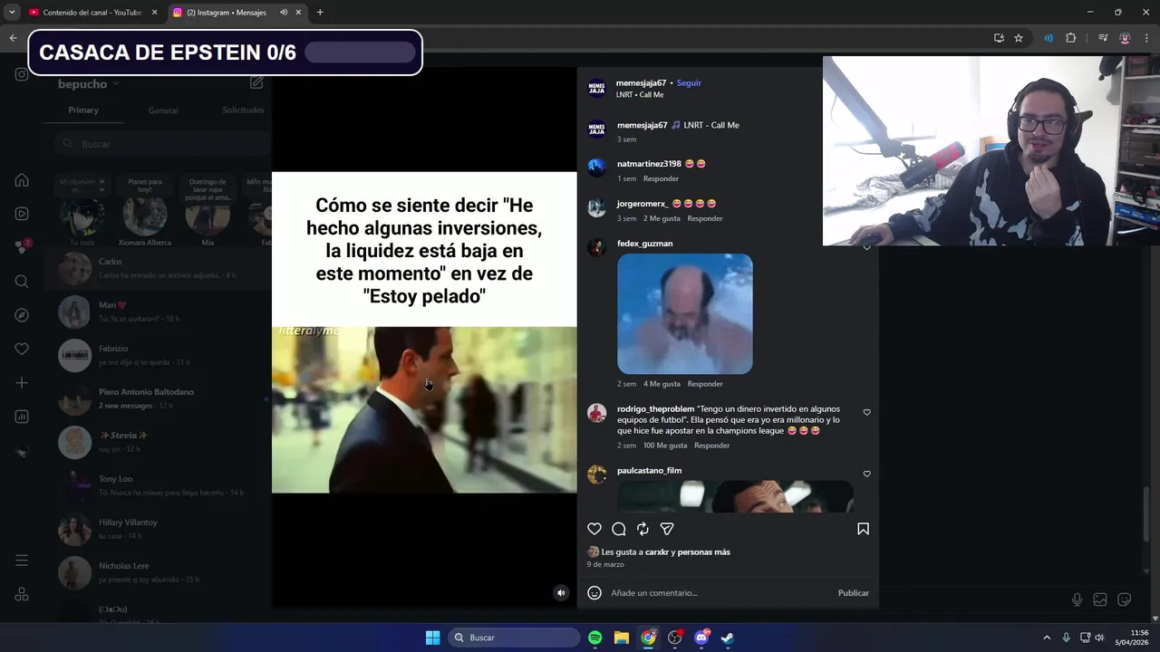Go to Instagram Home in the sidebar
The width and height of the screenshot is (1160, 652).
pos(22,180)
